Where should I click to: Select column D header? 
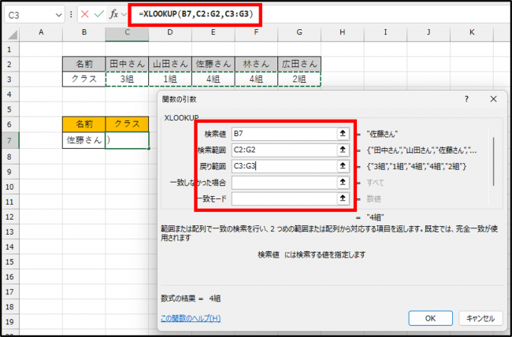pos(170,32)
